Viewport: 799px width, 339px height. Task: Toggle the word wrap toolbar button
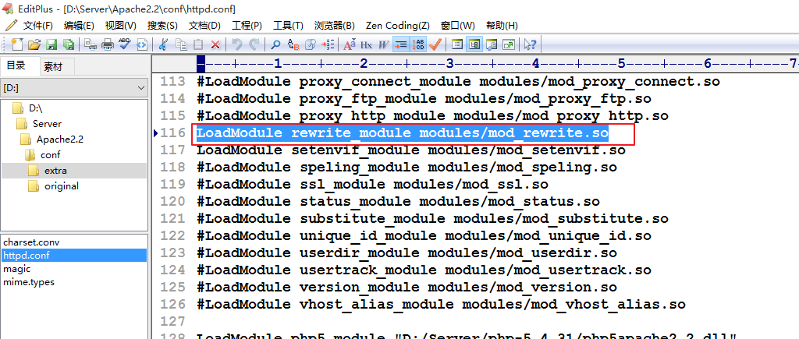point(400,44)
